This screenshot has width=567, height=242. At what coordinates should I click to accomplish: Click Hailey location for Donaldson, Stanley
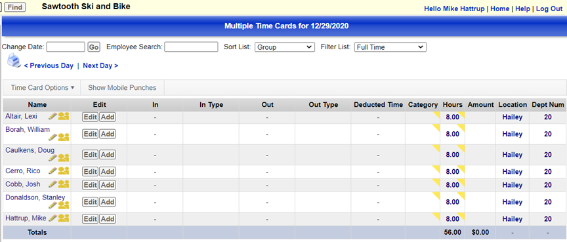point(513,202)
